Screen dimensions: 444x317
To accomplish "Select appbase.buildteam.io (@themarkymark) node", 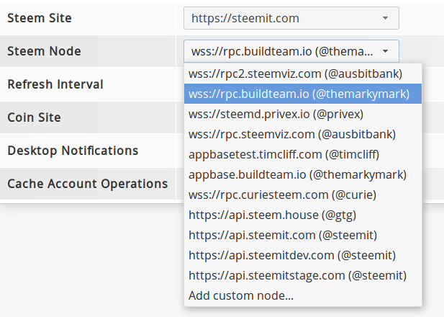I will point(303,174).
